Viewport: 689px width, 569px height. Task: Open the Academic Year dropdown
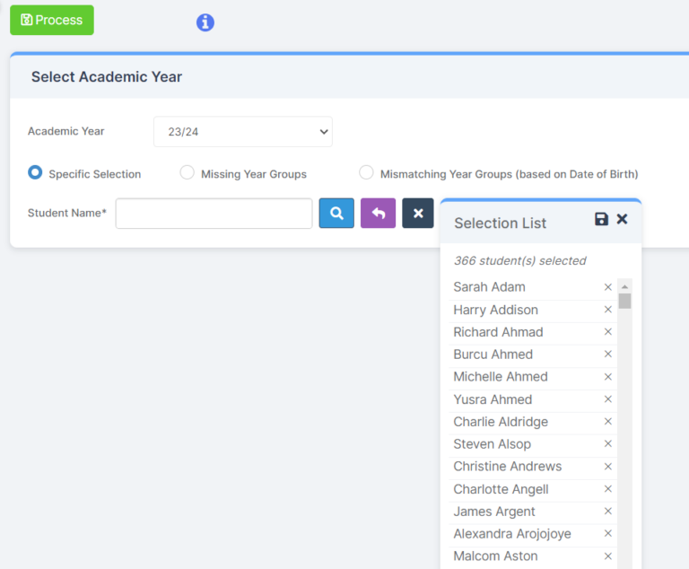click(x=242, y=132)
